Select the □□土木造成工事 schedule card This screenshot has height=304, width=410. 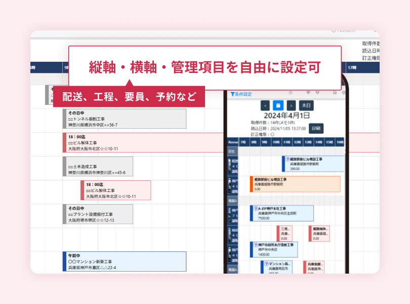click(98, 167)
